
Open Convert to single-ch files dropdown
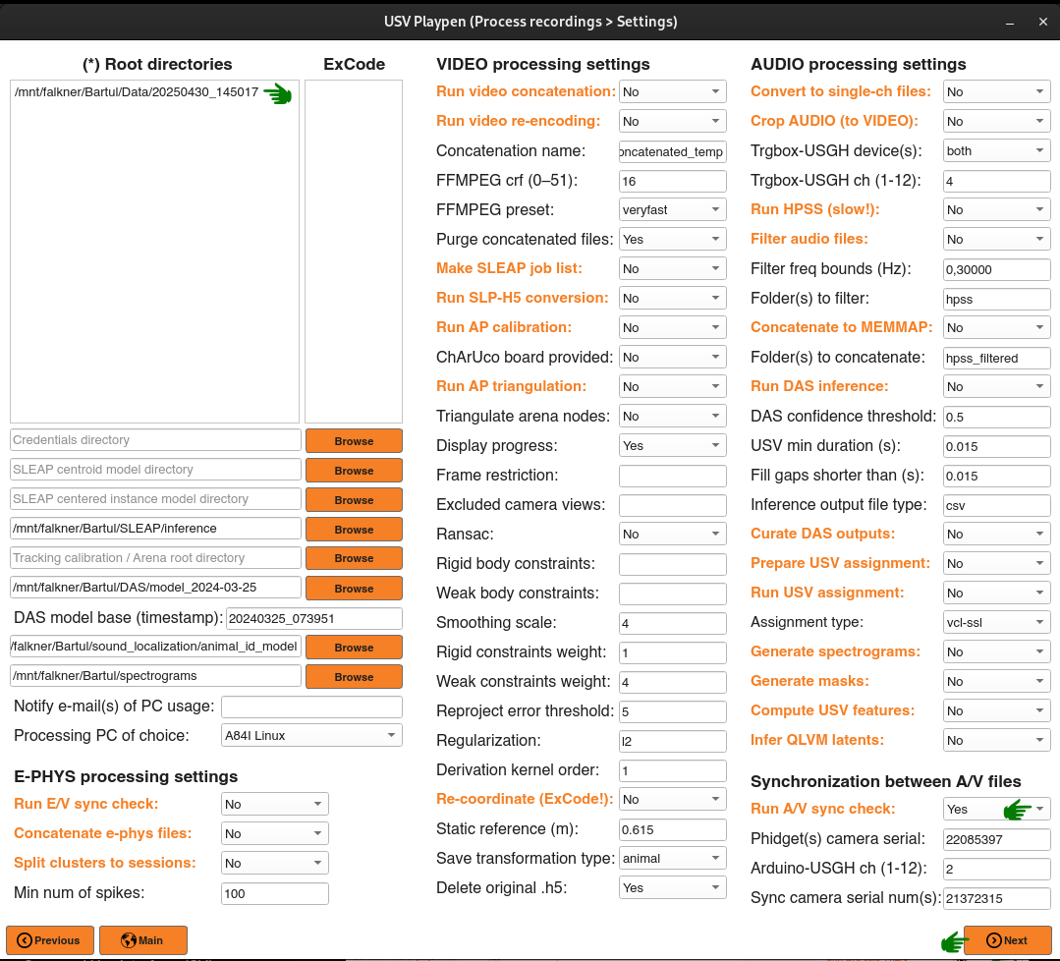point(996,91)
